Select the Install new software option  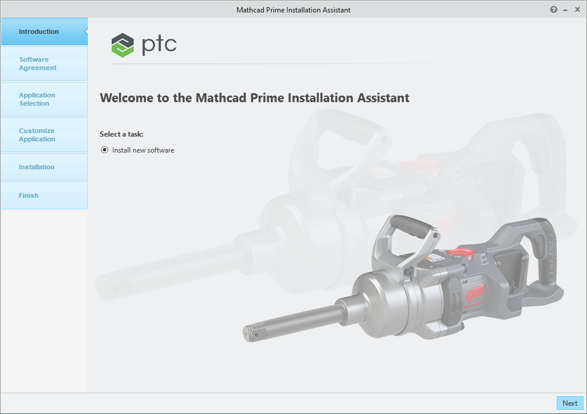[x=105, y=150]
